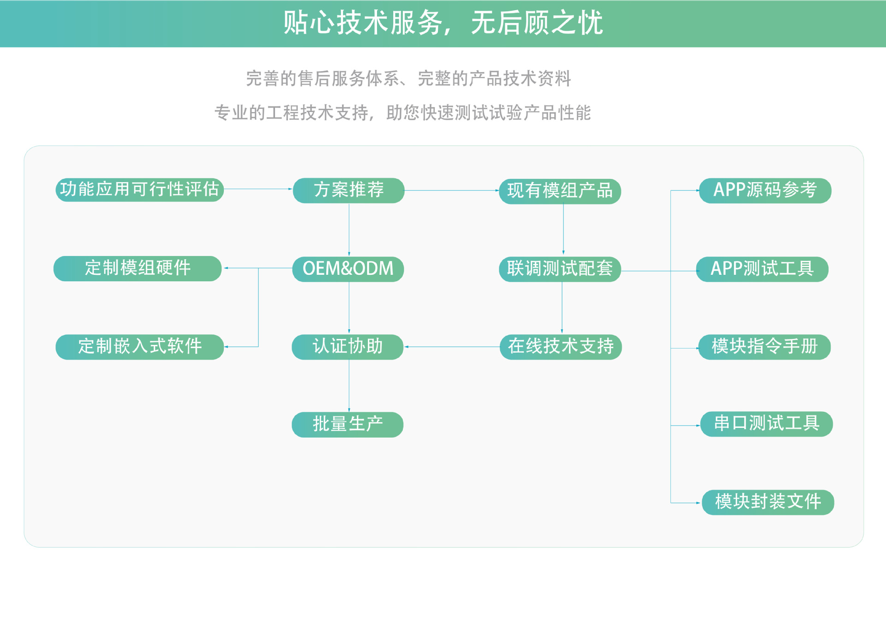Viewport: 886px width, 623px height.
Task: Click the 定制模组硬件 box
Action: pos(138,268)
